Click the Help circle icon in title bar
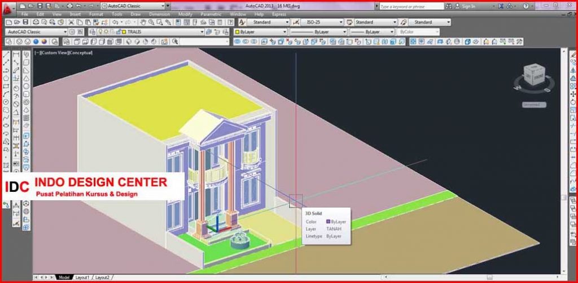578x283 pixels. pyautogui.click(x=526, y=6)
